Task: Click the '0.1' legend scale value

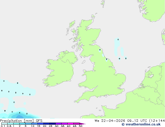Action: (x=3, y=126)
